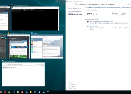Select Systemsteuerung in the breadcrumb
The image size is (131, 94).
pos(82,4)
